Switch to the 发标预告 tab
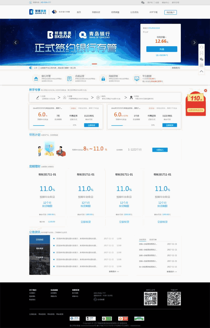Image resolution: width=210 pixels, height=328 pixels. coord(143,240)
